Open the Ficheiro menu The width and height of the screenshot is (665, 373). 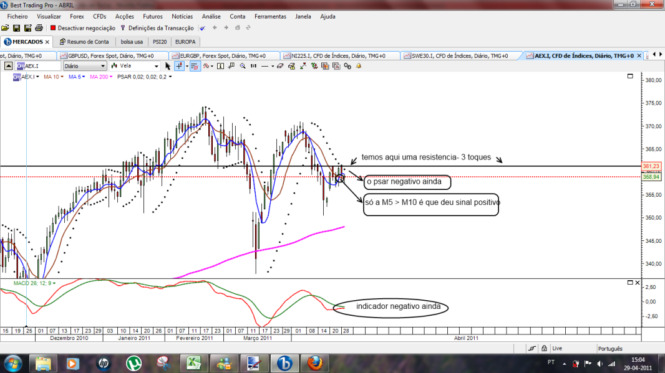click(x=17, y=17)
